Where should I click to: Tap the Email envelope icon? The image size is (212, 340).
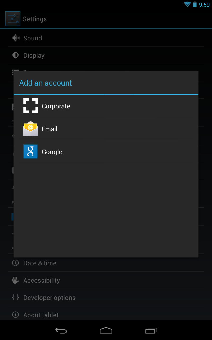tap(30, 129)
